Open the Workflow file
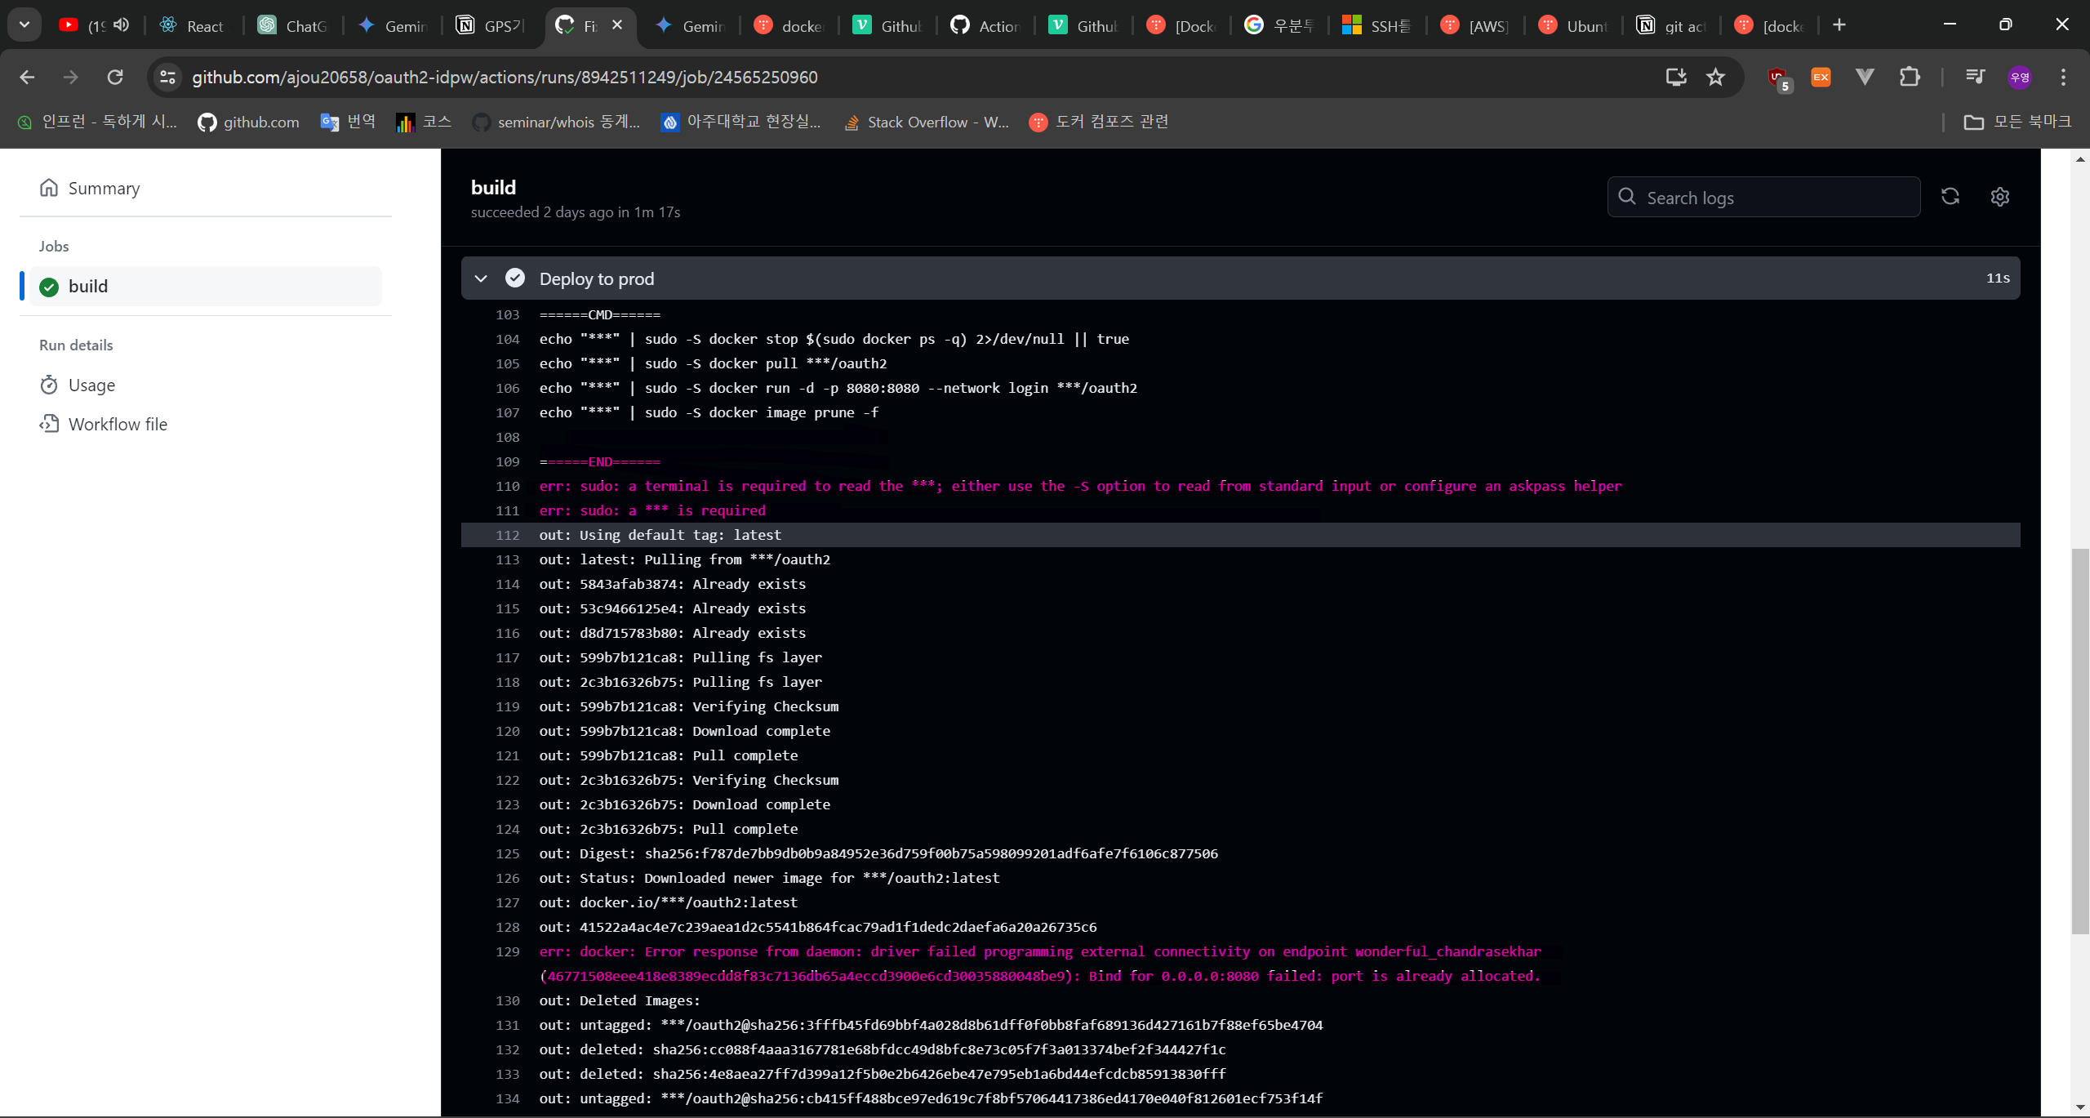This screenshot has height=1118, width=2090. coord(118,424)
